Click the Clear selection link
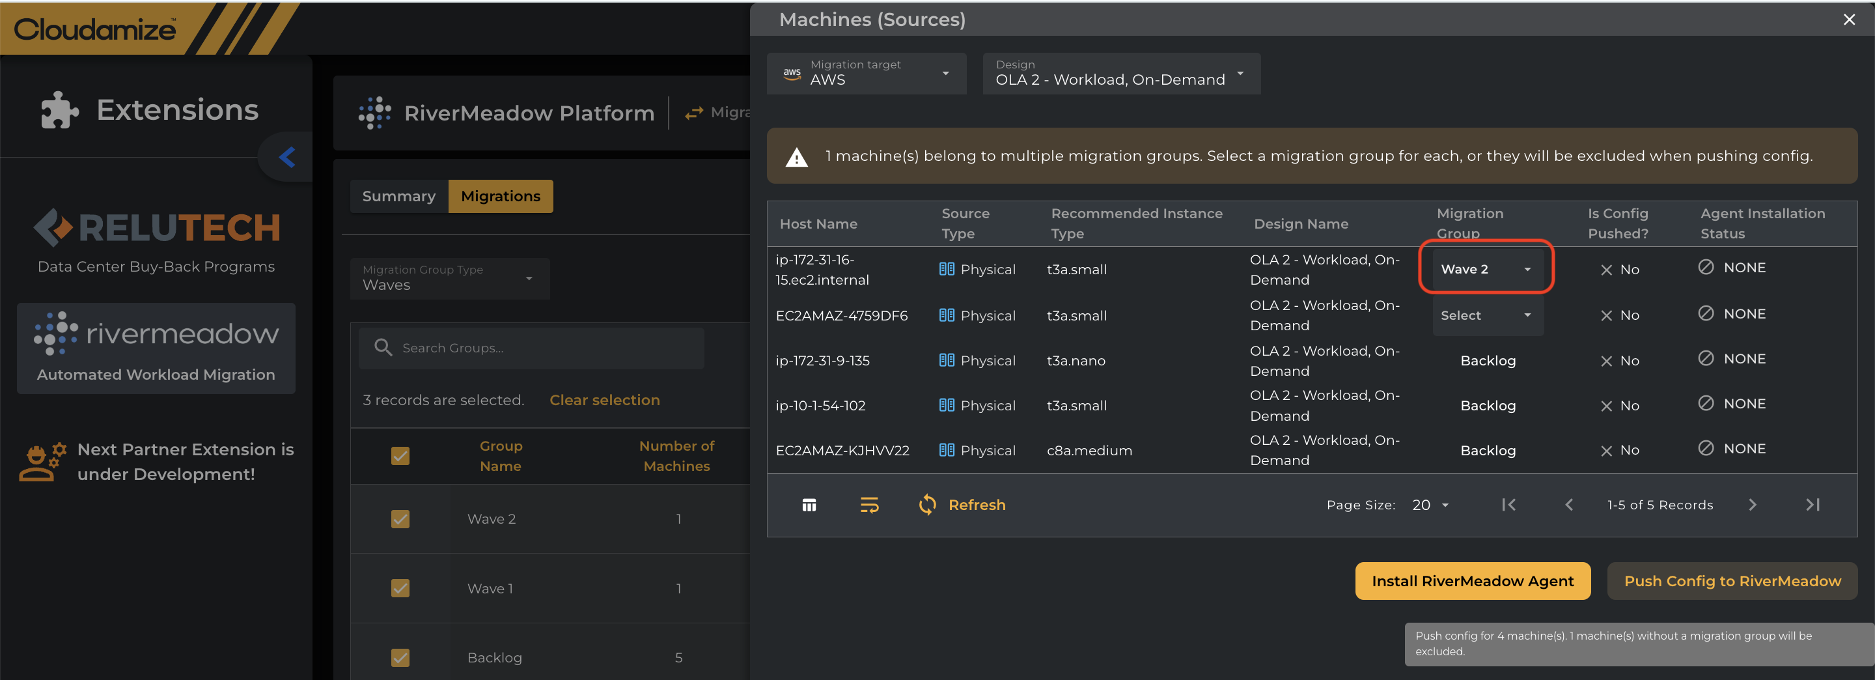 tap(605, 400)
